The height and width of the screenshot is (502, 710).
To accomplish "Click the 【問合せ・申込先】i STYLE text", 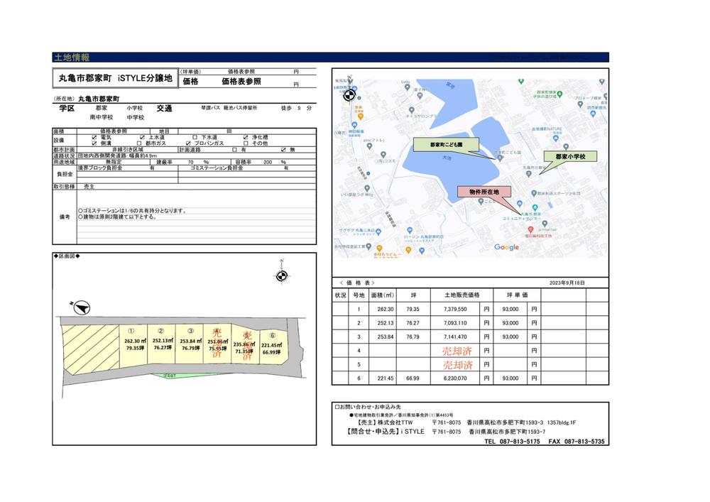I will point(384,432).
